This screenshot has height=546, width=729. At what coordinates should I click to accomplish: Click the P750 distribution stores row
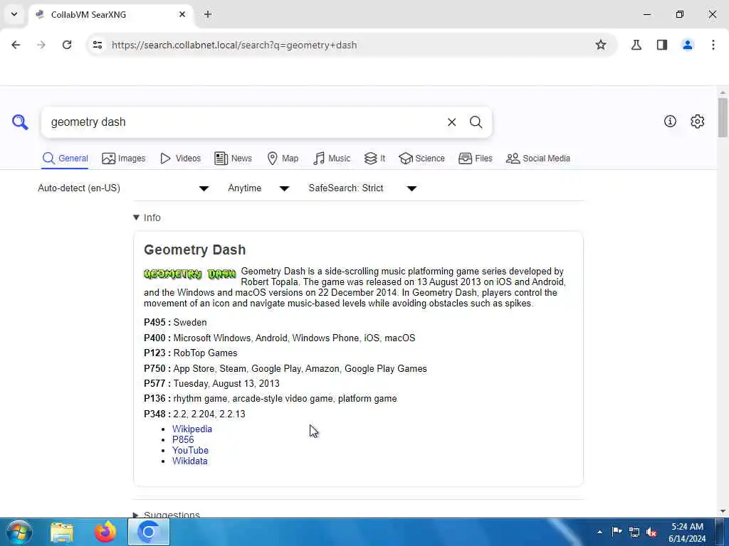click(x=285, y=368)
